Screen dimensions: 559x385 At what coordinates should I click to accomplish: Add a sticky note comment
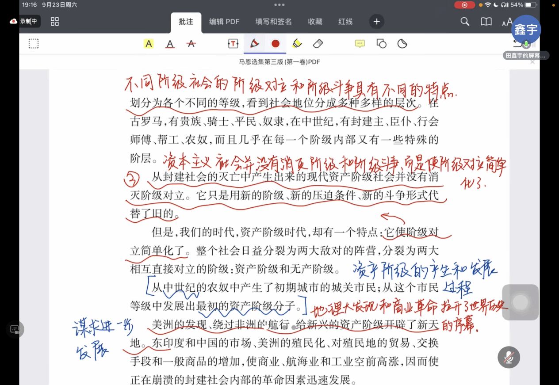tap(360, 44)
